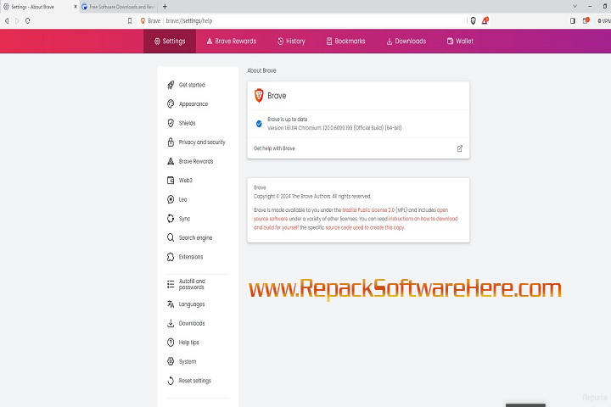
Task: Click the Version Chromium build text
Action: click(334, 128)
